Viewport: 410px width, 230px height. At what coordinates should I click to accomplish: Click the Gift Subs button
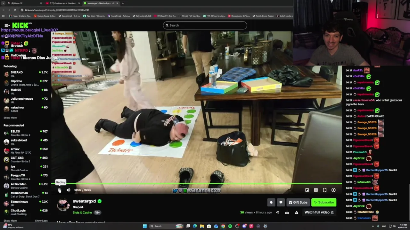tap(298, 202)
